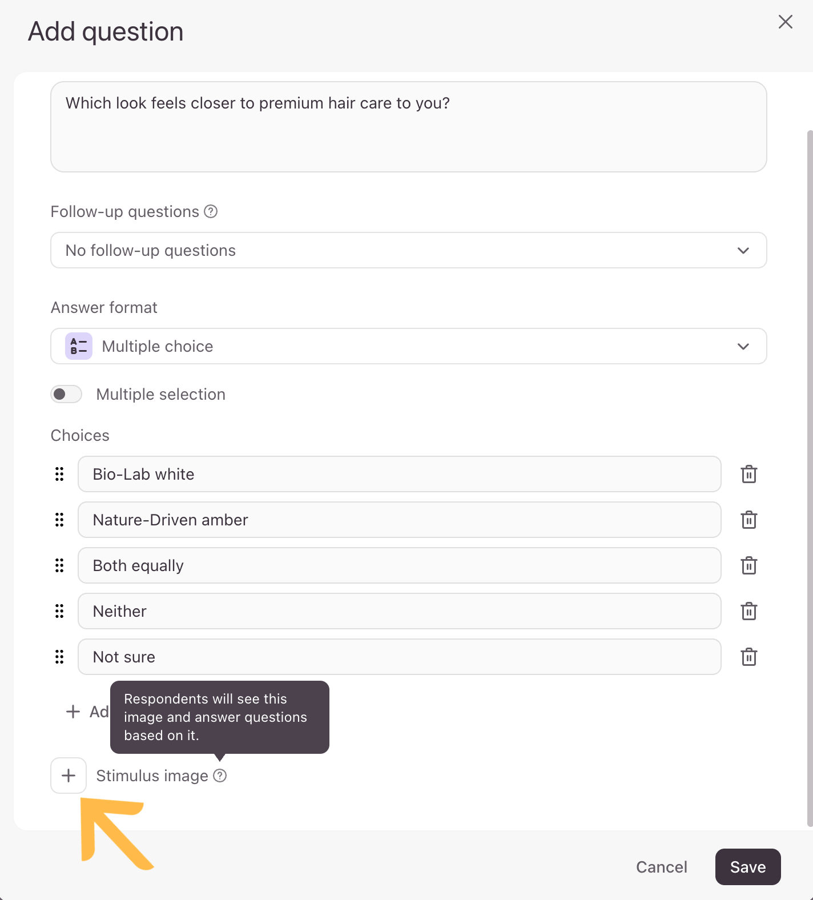Click the Cancel button
This screenshot has height=900, width=813.
pos(662,867)
